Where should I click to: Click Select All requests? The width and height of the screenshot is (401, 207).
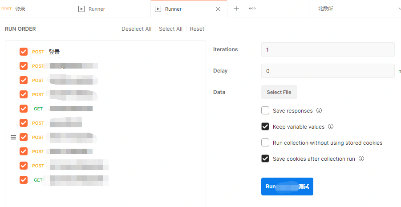point(170,29)
